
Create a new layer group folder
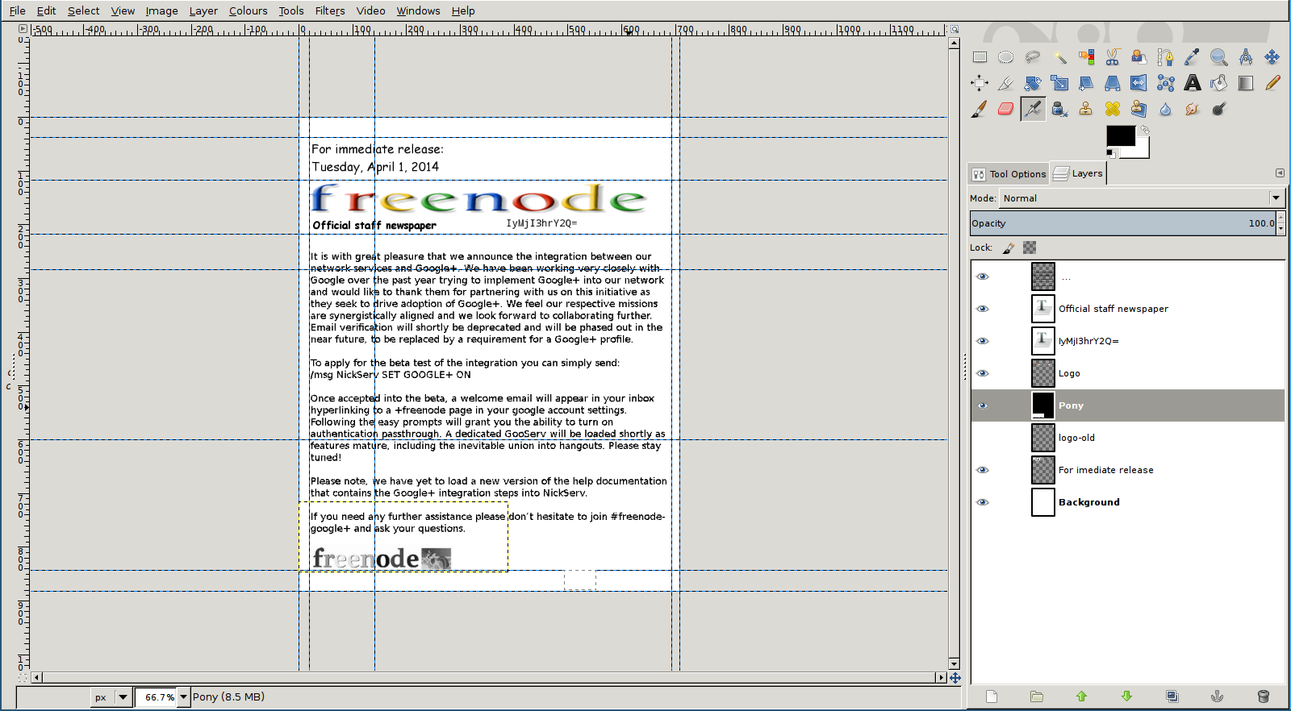[x=1037, y=696]
